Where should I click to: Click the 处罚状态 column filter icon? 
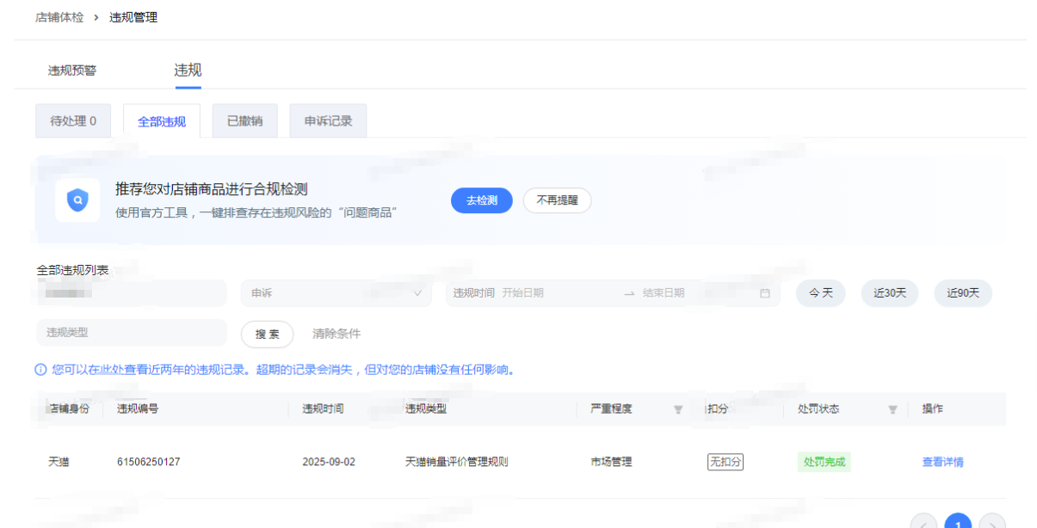[x=892, y=409]
